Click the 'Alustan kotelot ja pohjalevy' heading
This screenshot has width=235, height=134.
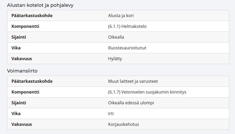pyautogui.click(x=40, y=5)
